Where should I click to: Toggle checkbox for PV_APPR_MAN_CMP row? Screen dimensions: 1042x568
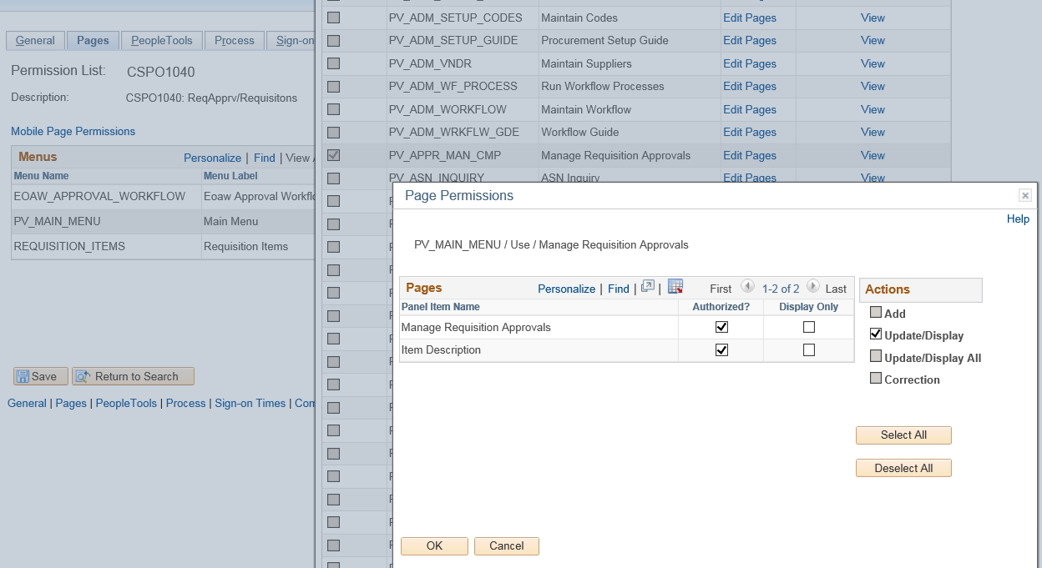tap(334, 155)
